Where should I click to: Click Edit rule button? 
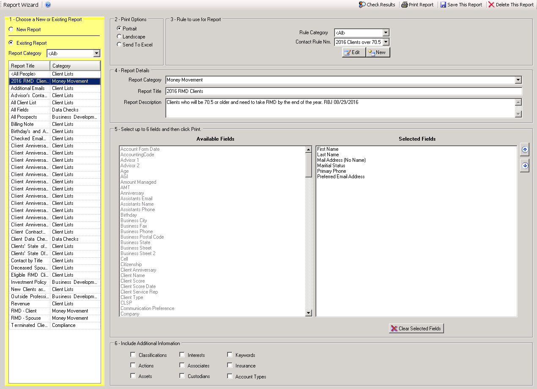[x=353, y=52]
